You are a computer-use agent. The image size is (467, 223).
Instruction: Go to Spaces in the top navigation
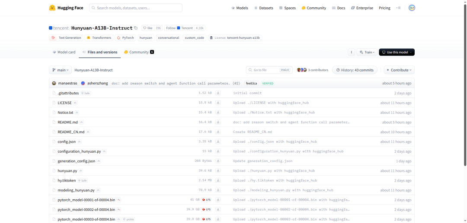[x=288, y=8]
